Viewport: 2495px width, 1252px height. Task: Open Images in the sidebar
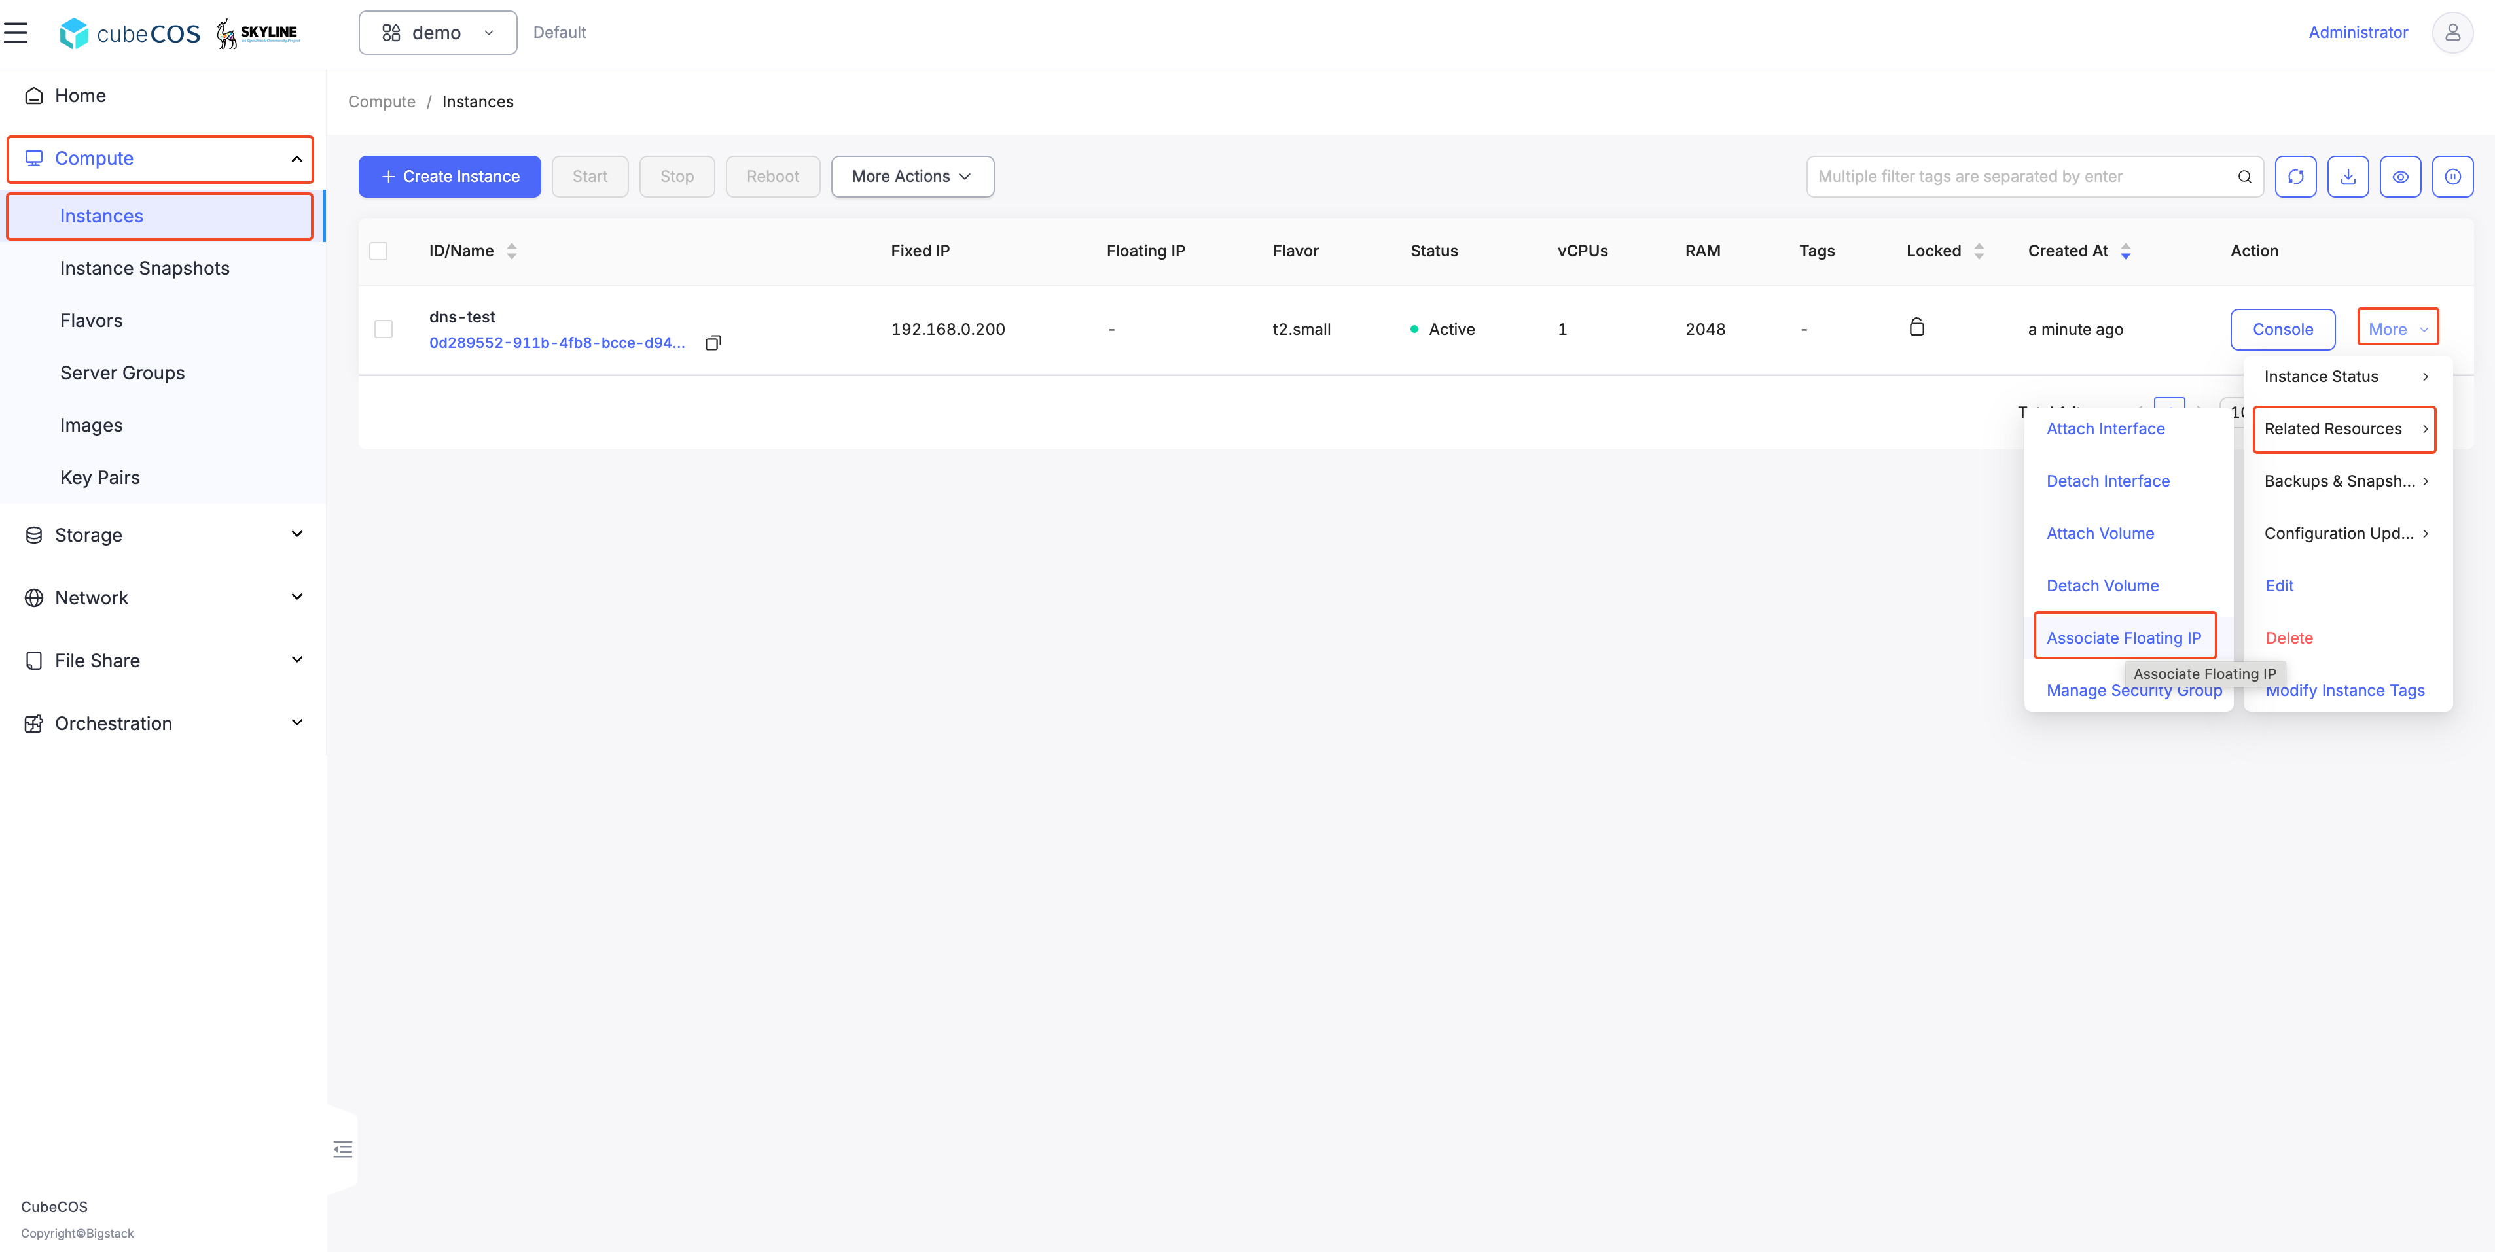tap(91, 425)
